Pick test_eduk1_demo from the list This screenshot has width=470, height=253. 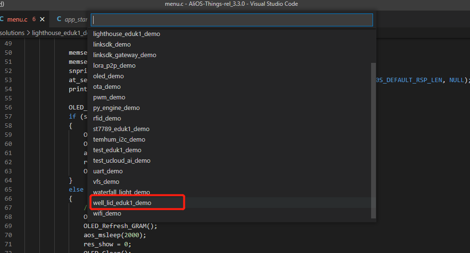pos(232,150)
